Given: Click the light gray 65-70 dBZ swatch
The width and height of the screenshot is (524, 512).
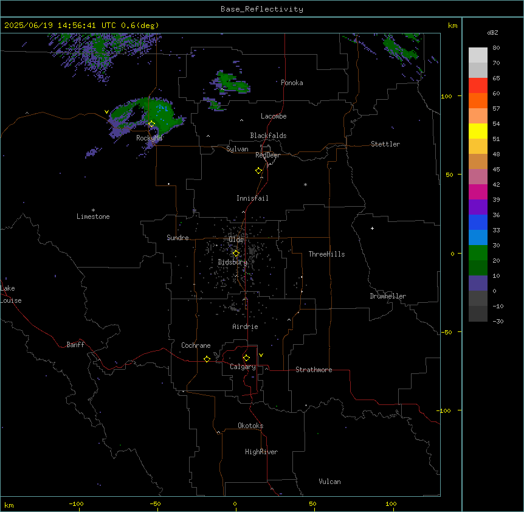Looking at the screenshot, I should [478, 70].
